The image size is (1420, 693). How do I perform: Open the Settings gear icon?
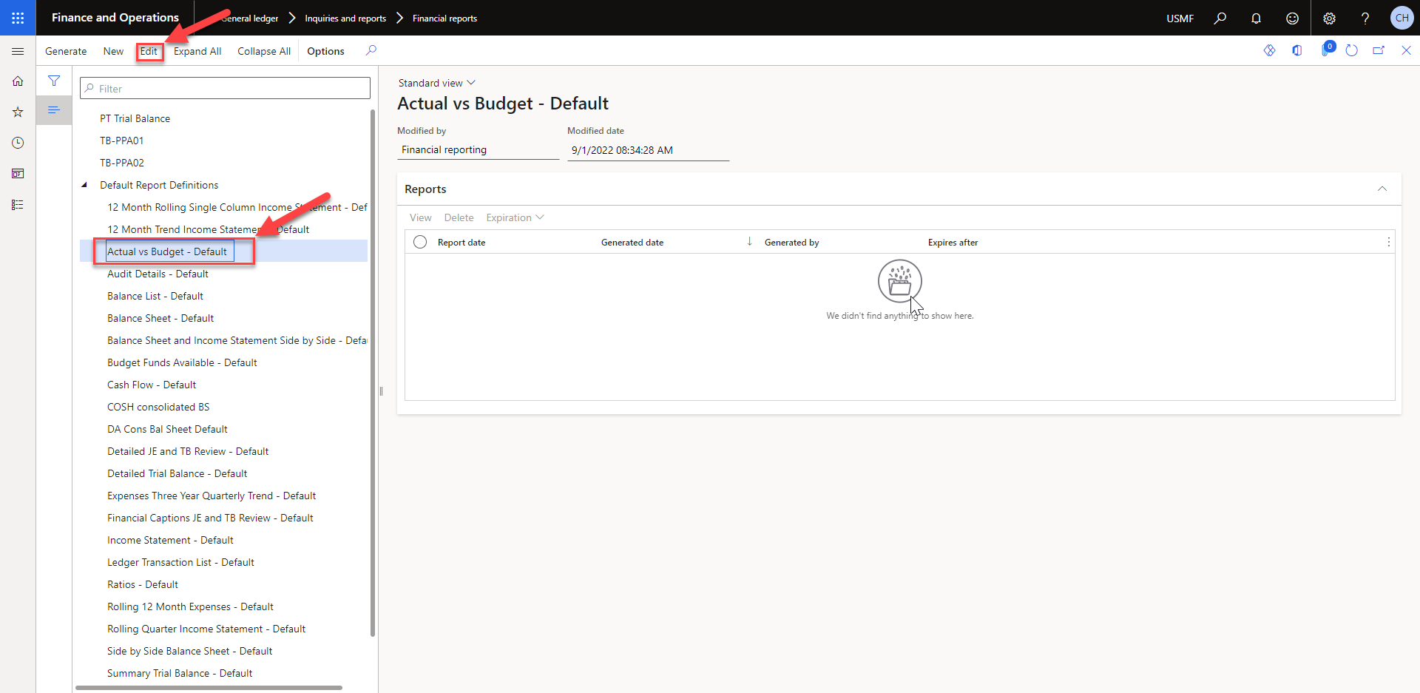pos(1329,18)
